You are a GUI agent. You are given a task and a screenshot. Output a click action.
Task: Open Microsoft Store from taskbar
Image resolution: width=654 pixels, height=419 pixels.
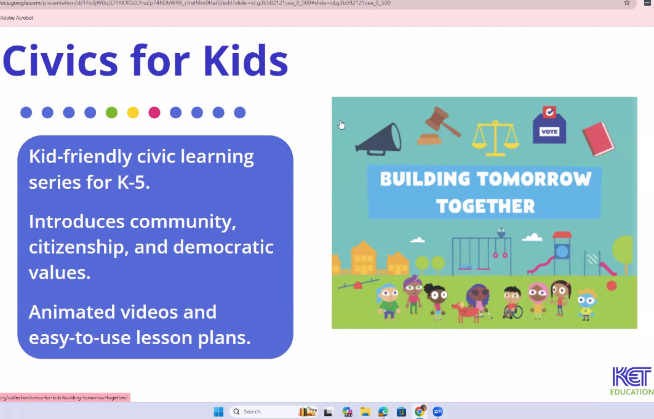[401, 412]
